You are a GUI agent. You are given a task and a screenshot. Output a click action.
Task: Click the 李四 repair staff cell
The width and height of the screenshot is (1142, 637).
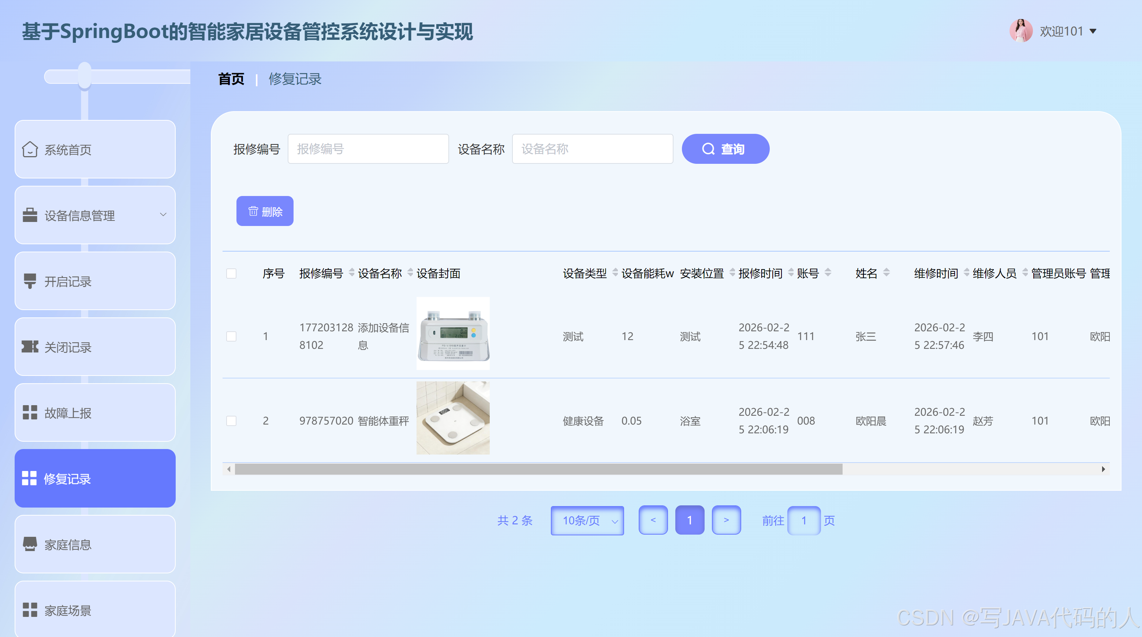[x=983, y=336]
